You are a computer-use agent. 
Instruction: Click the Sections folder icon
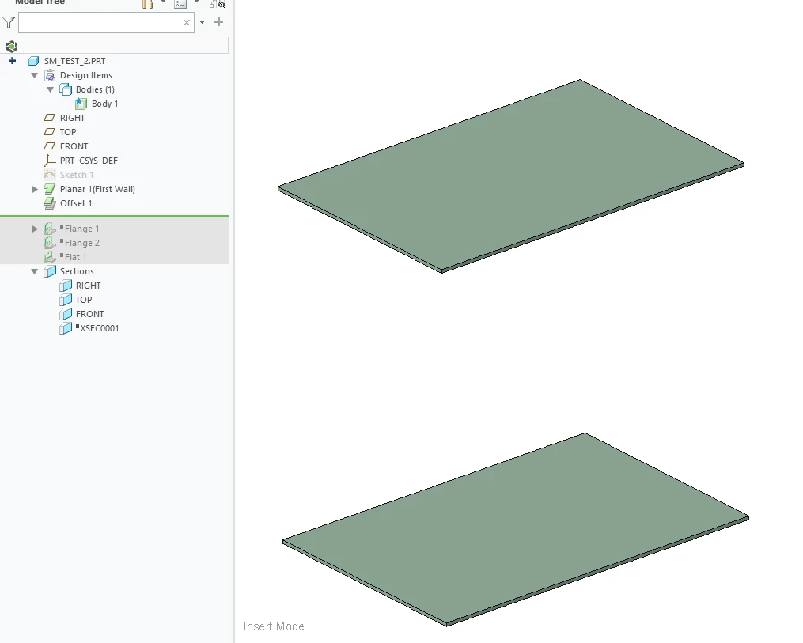coord(50,271)
